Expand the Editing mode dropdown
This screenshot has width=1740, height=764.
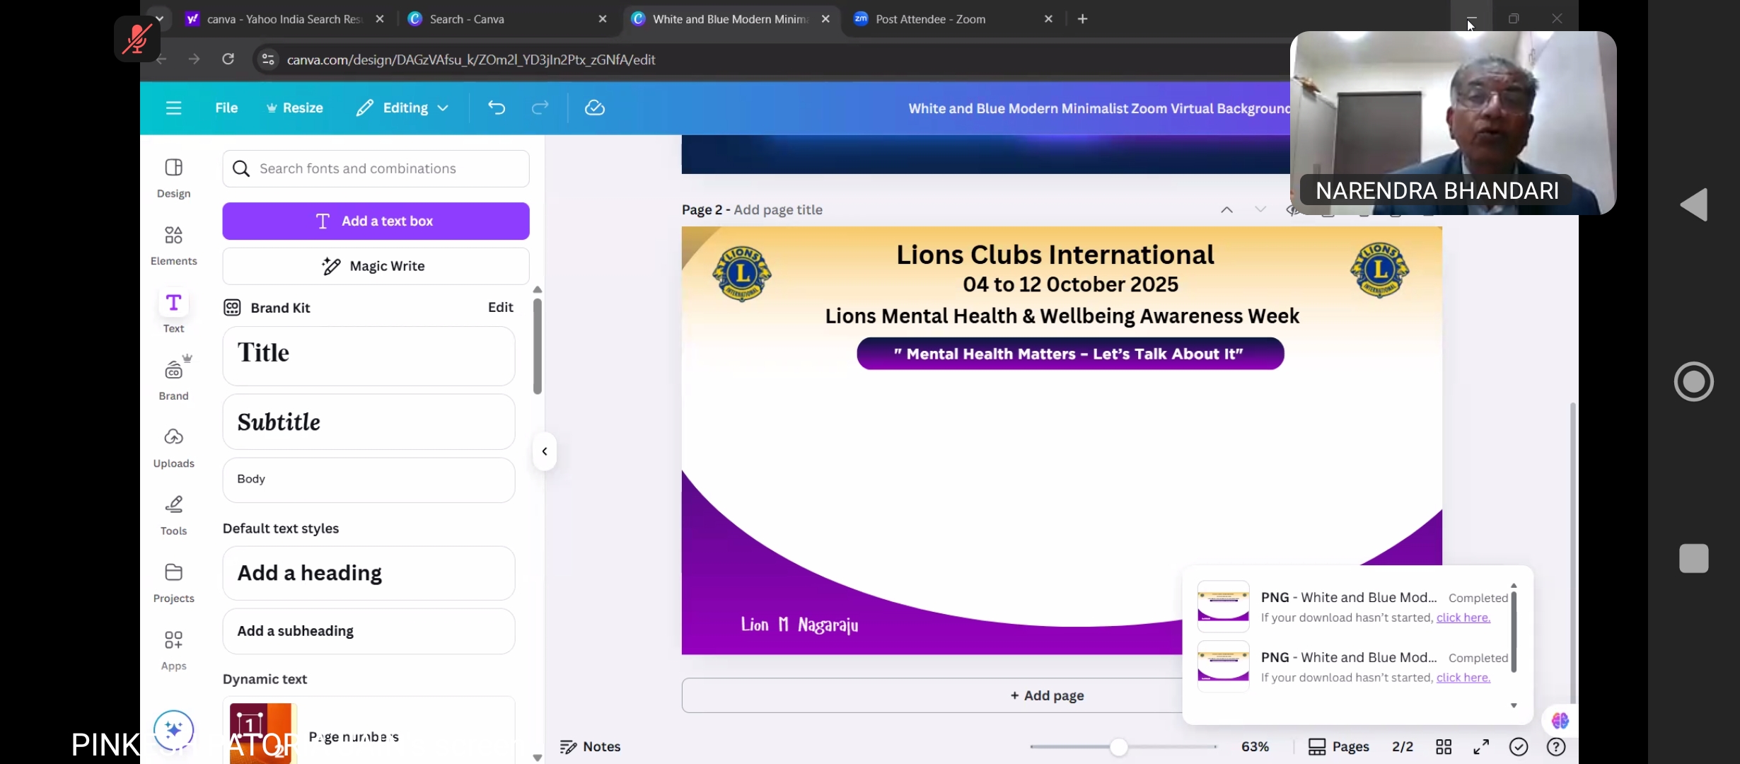click(402, 108)
